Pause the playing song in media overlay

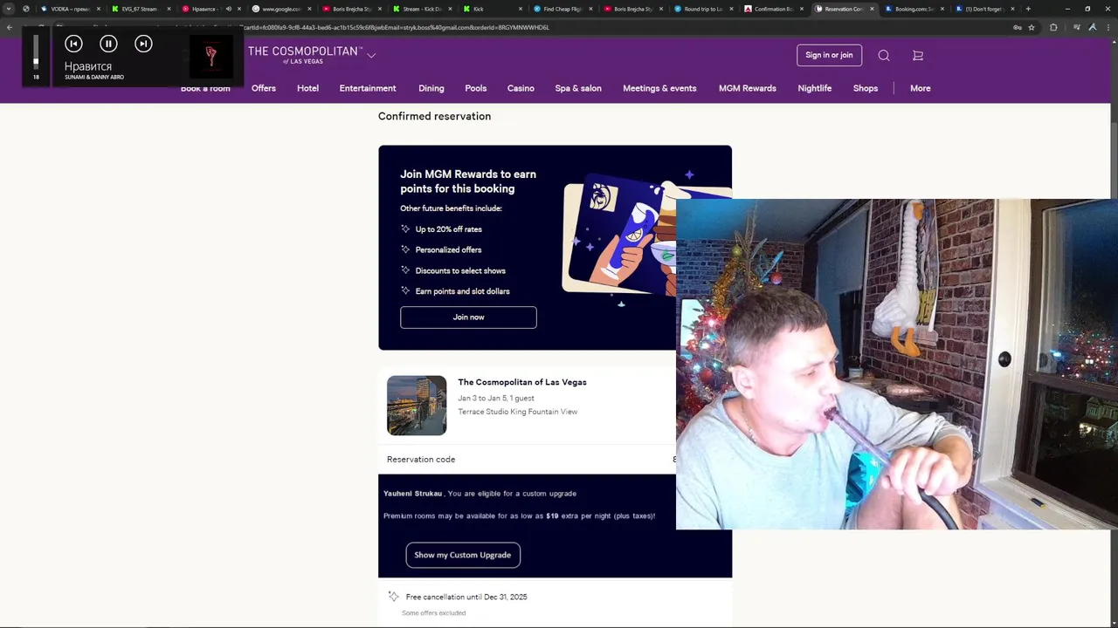(x=108, y=44)
